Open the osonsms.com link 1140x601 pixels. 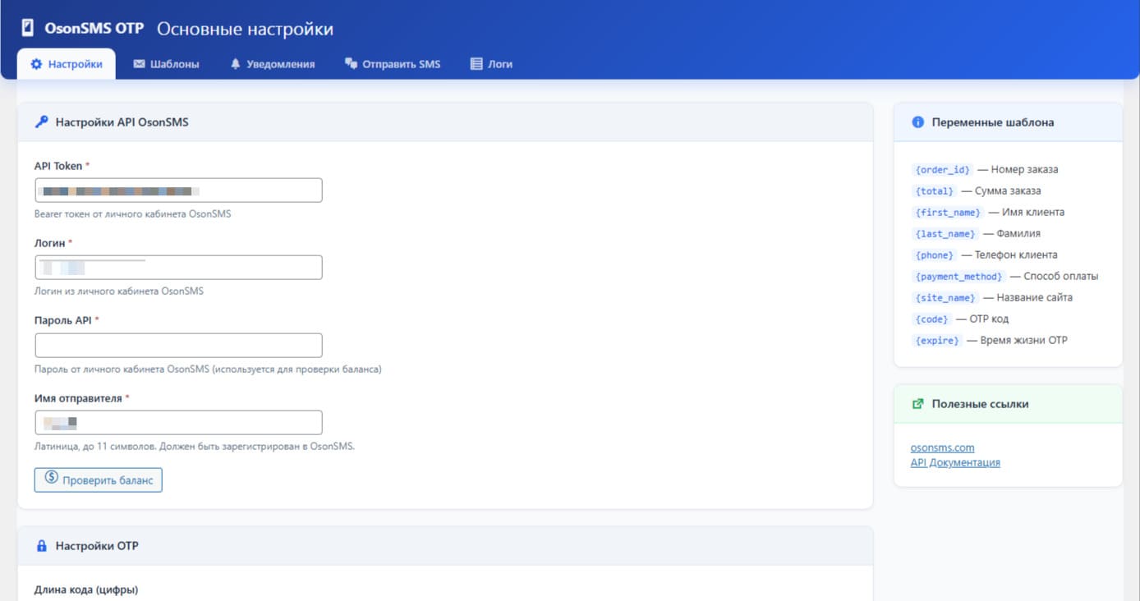pos(941,447)
